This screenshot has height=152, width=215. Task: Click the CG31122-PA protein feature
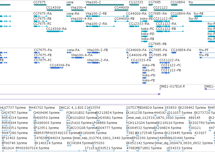[164, 63]
